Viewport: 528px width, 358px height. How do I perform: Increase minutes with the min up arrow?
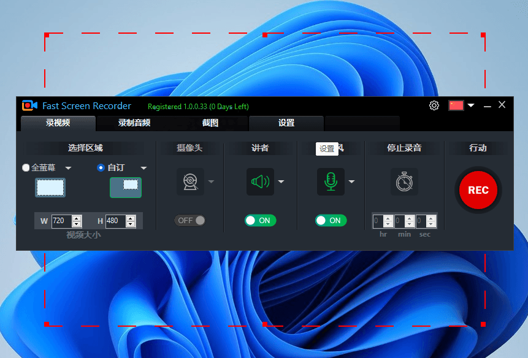click(410, 218)
